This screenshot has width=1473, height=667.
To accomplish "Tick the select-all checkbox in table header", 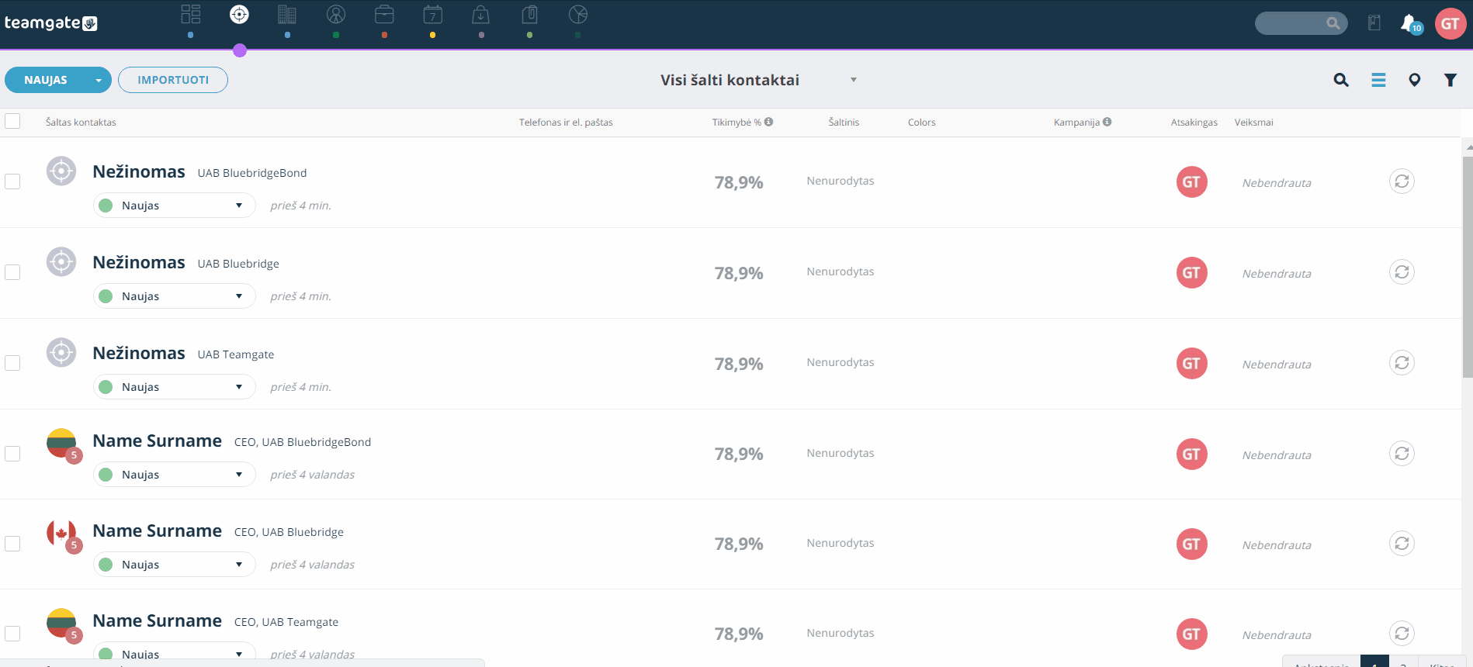I will [x=12, y=121].
